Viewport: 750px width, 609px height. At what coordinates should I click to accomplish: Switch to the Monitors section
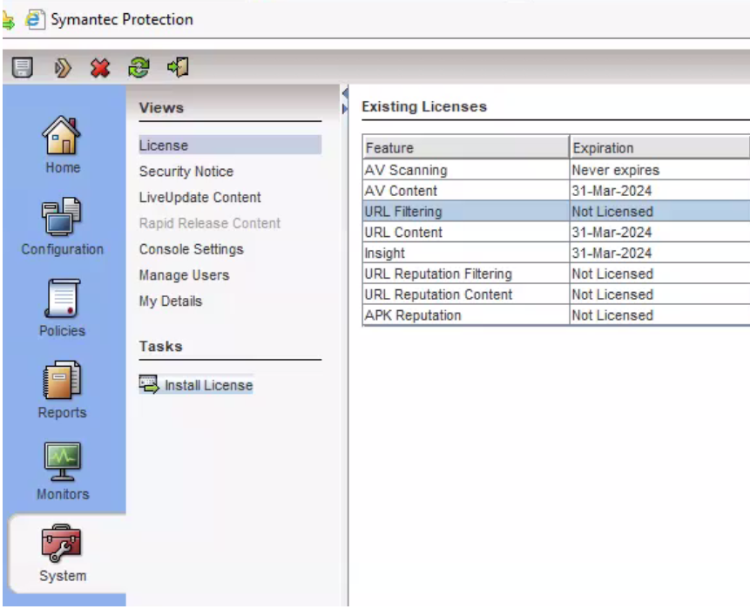click(63, 471)
